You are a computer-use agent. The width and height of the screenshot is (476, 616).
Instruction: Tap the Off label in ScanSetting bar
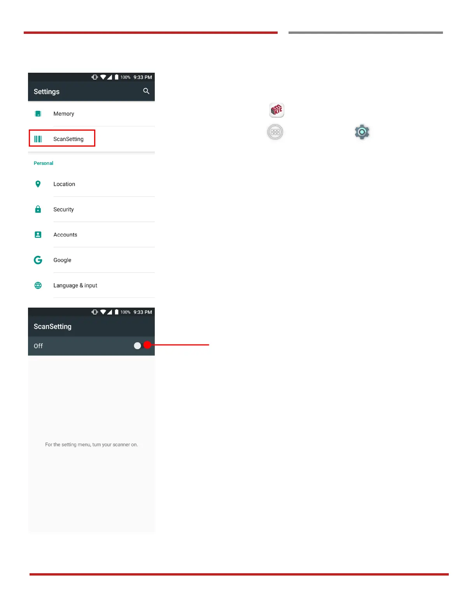(38, 346)
